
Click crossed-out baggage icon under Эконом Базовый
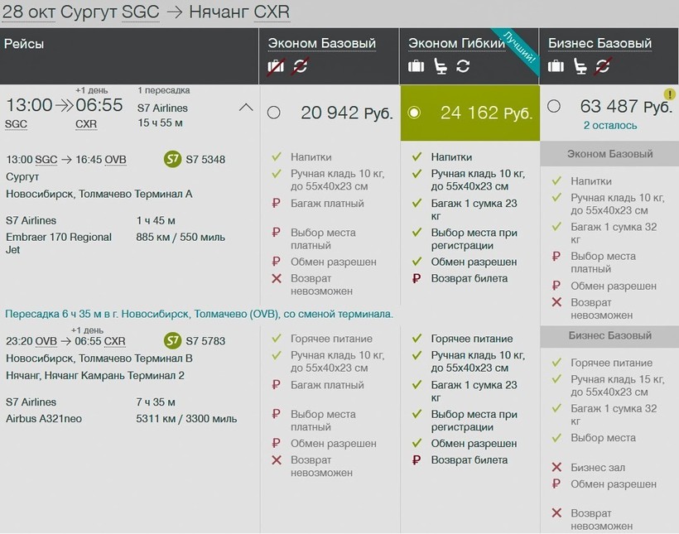276,66
